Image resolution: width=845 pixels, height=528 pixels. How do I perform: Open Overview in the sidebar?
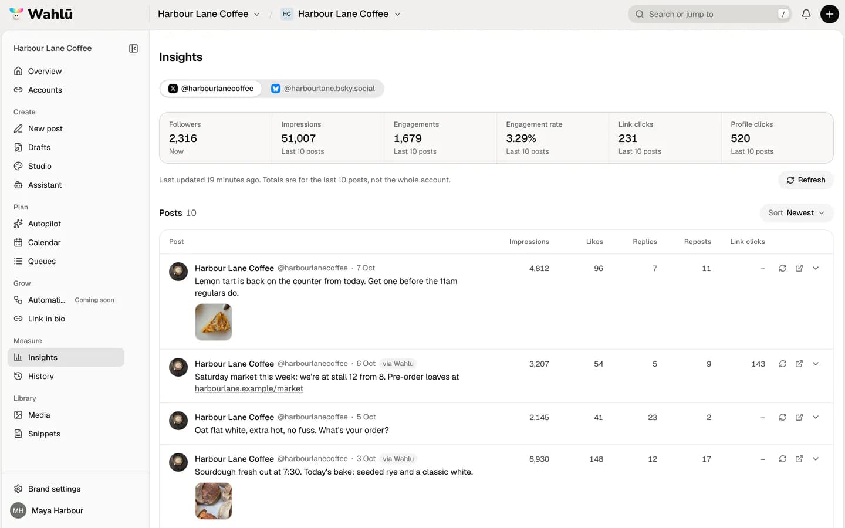point(66,71)
